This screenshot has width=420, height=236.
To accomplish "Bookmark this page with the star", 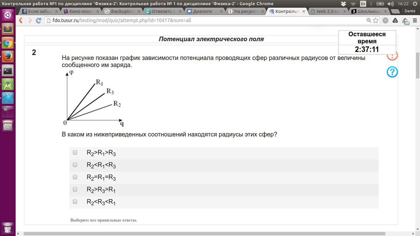I will 376,21.
